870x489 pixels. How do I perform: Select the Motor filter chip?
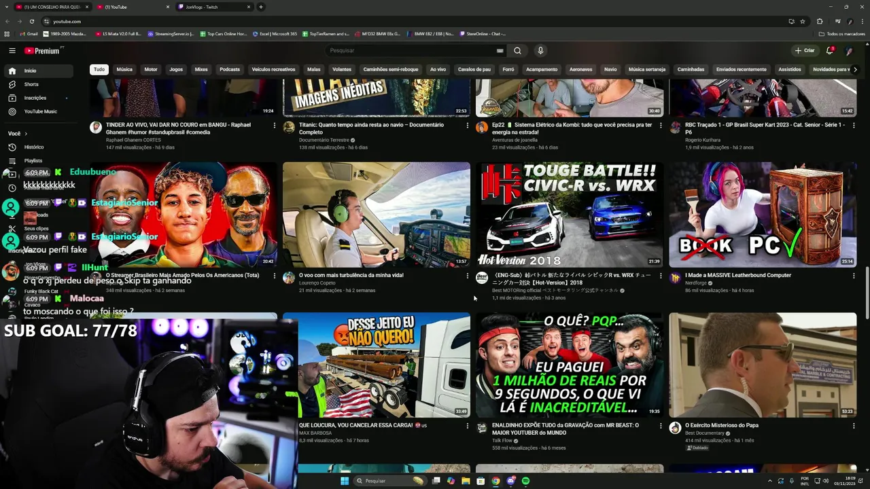151,69
